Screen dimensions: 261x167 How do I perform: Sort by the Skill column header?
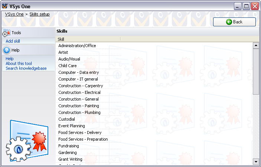click(x=88, y=39)
